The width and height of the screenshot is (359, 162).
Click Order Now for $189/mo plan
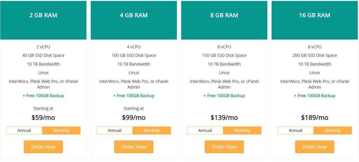314,147
